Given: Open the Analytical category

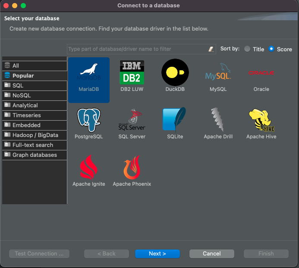Looking at the screenshot, I should click(35, 105).
